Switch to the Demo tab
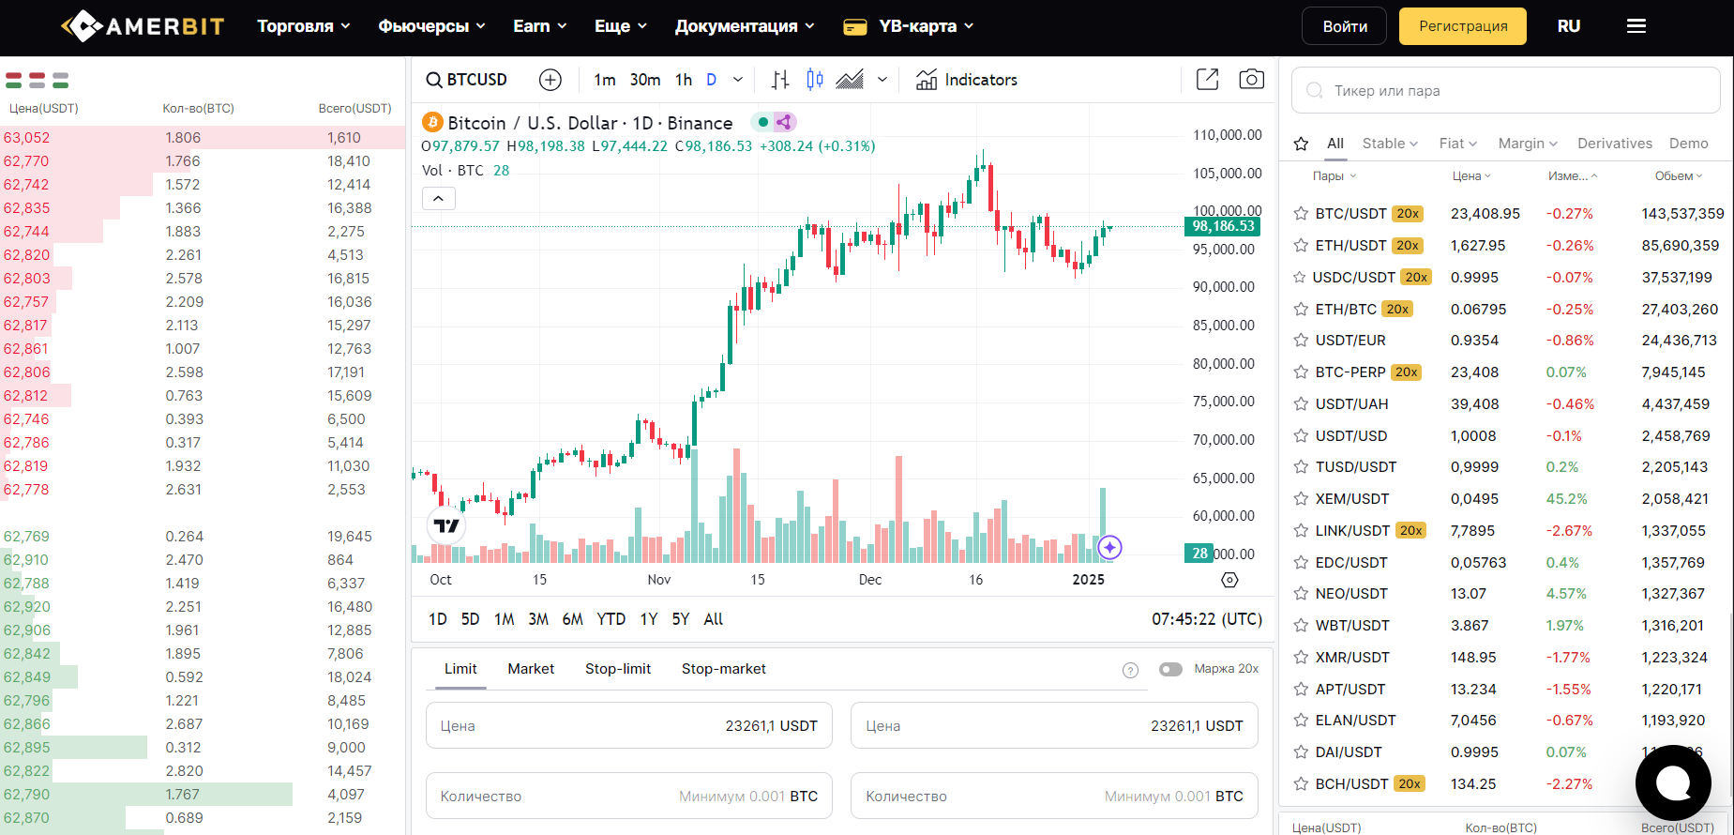The image size is (1734, 835). [1689, 144]
